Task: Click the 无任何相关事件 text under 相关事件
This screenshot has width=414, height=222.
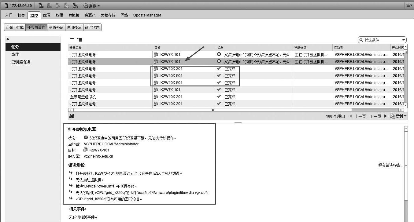Action: pyautogui.click(x=83, y=217)
